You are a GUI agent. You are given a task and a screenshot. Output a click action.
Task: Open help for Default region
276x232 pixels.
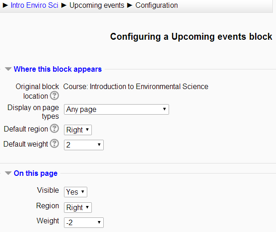[x=54, y=129]
